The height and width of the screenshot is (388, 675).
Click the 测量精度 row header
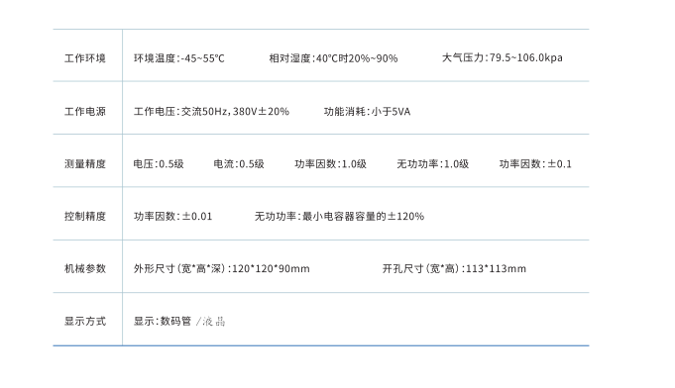(x=85, y=163)
